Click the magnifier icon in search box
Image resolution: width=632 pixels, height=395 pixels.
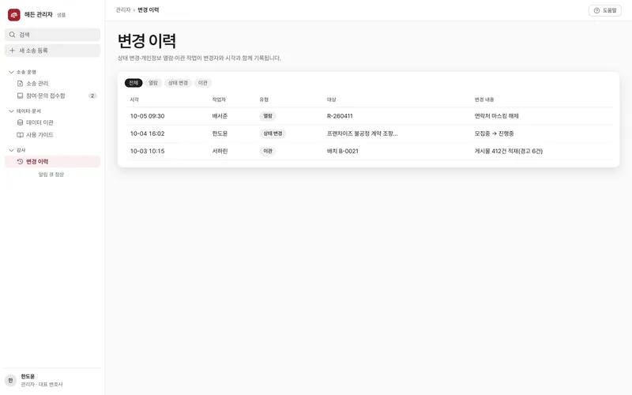13,35
